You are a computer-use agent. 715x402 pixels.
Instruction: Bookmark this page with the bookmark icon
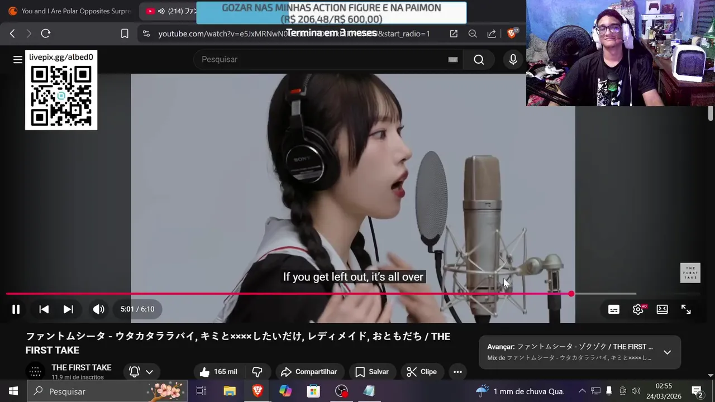(125, 33)
